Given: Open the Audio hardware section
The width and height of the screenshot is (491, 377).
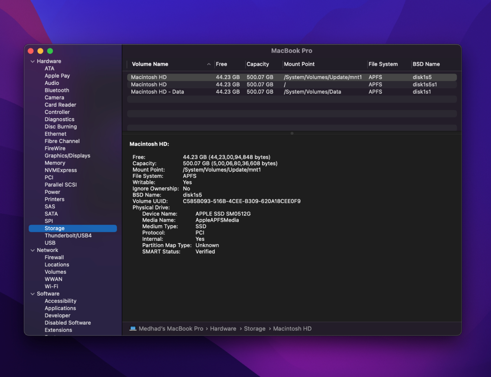Looking at the screenshot, I should pos(52,83).
